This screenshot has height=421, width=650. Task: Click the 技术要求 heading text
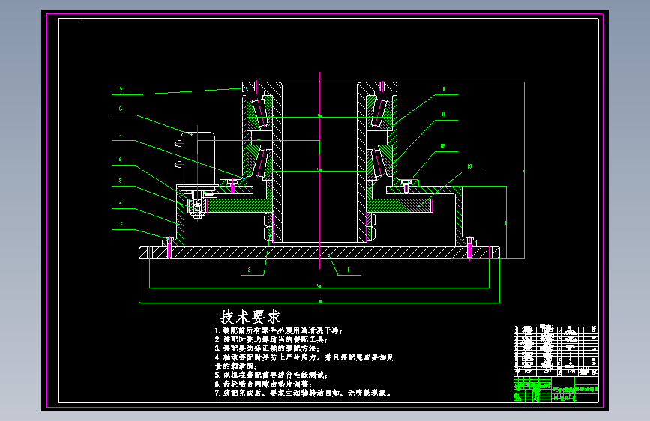tap(250, 318)
